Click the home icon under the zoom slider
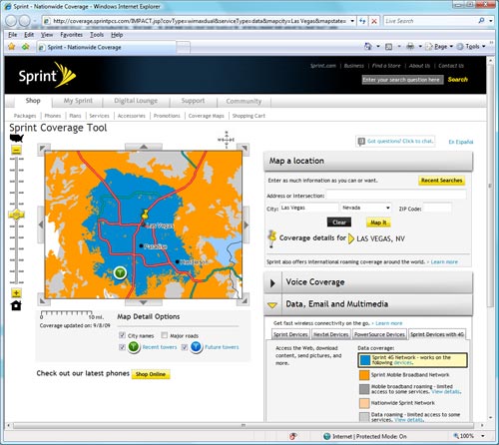 coord(16,305)
